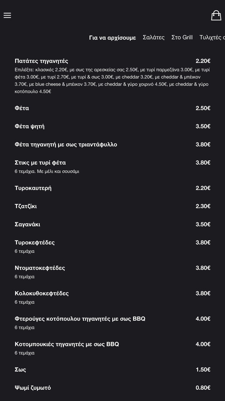Tap the Στικς με τυρί φέτα item
The width and height of the screenshot is (225, 401).
[40, 162]
